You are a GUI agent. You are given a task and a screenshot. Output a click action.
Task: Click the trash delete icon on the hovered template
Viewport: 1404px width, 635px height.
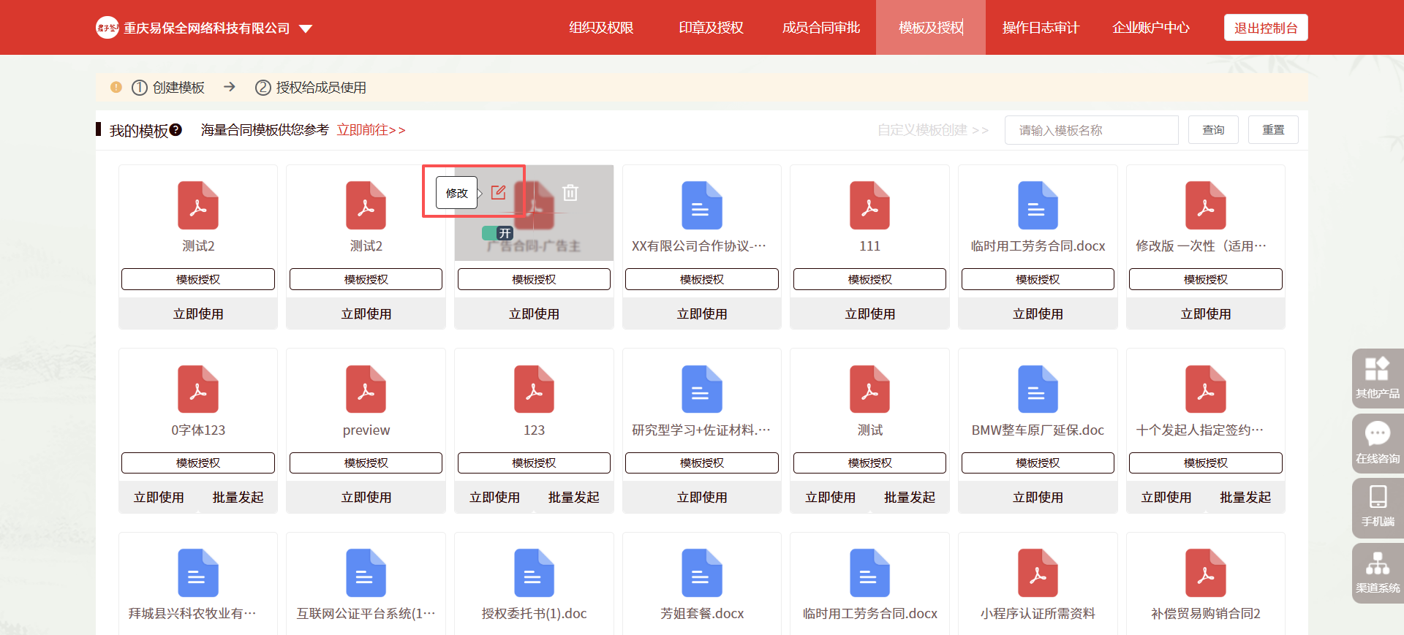[570, 193]
